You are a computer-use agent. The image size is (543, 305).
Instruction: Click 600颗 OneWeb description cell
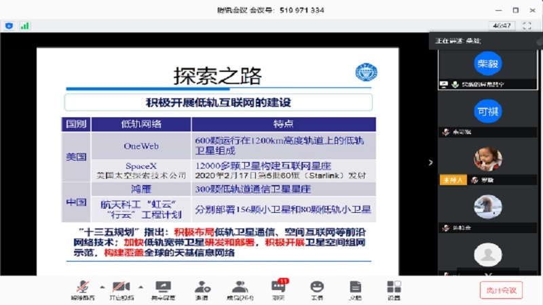(x=283, y=146)
